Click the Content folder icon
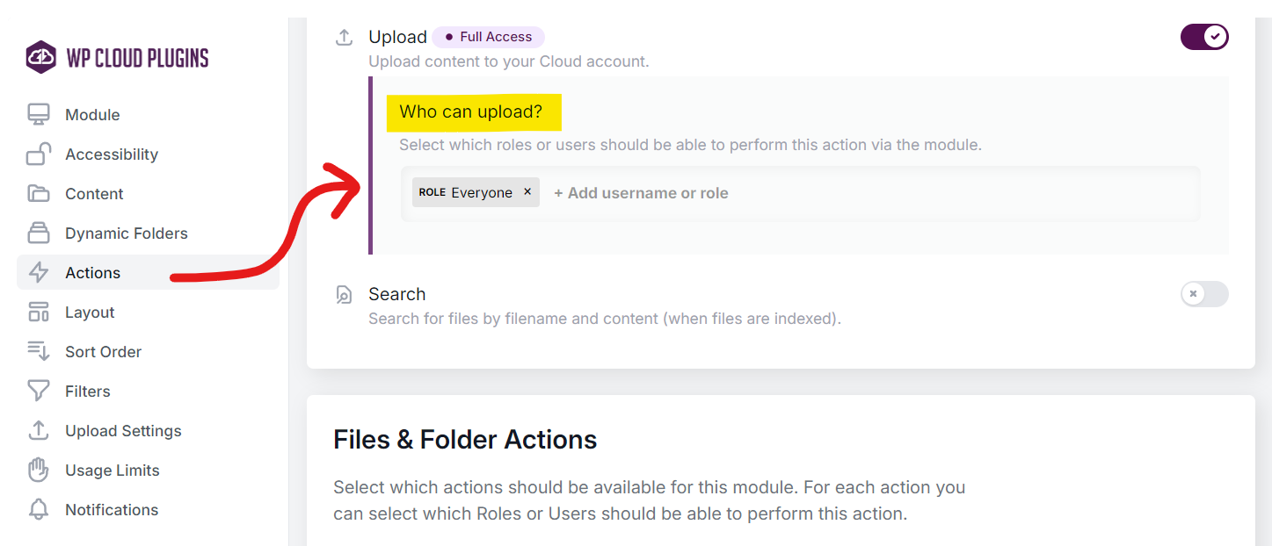 coord(39,194)
